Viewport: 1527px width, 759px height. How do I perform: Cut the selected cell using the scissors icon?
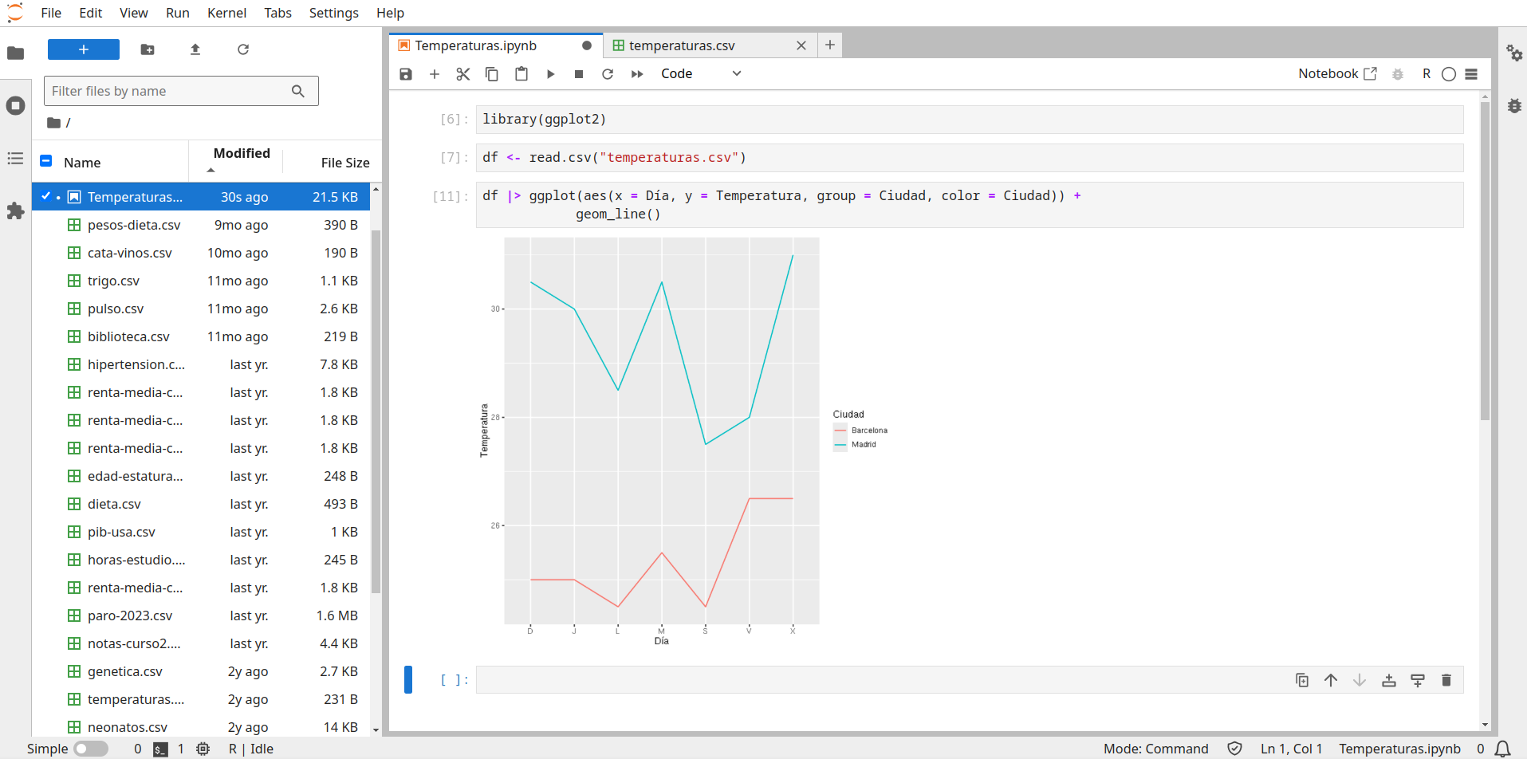point(462,74)
